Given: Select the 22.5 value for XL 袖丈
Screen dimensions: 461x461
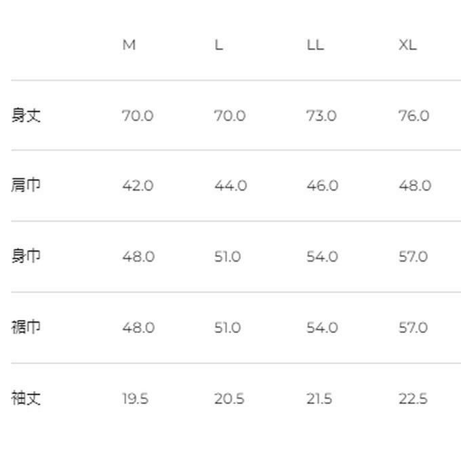Looking at the screenshot, I should [413, 399].
